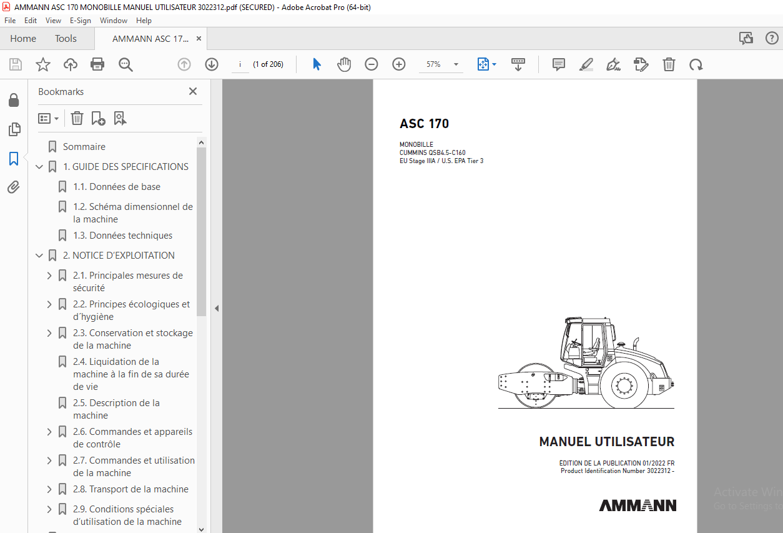Expand 2.3. Conservation et stockage
This screenshot has height=533, width=783.
click(49, 333)
